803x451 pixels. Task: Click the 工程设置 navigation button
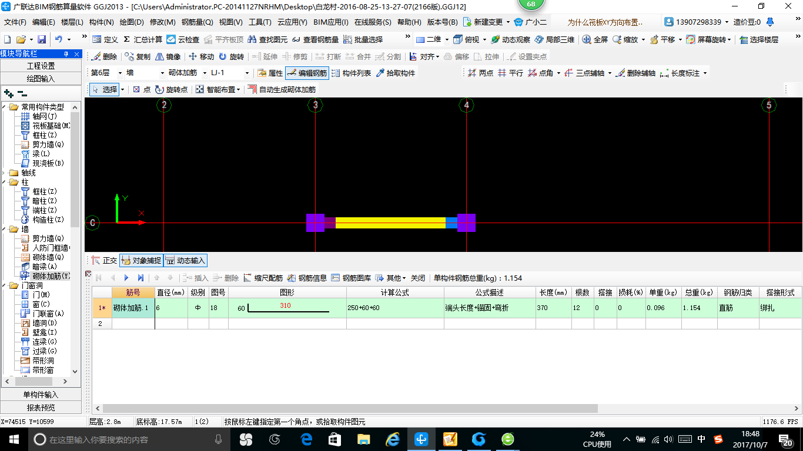41,66
